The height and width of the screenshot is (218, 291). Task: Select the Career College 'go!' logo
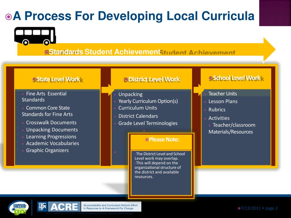coord(18,207)
